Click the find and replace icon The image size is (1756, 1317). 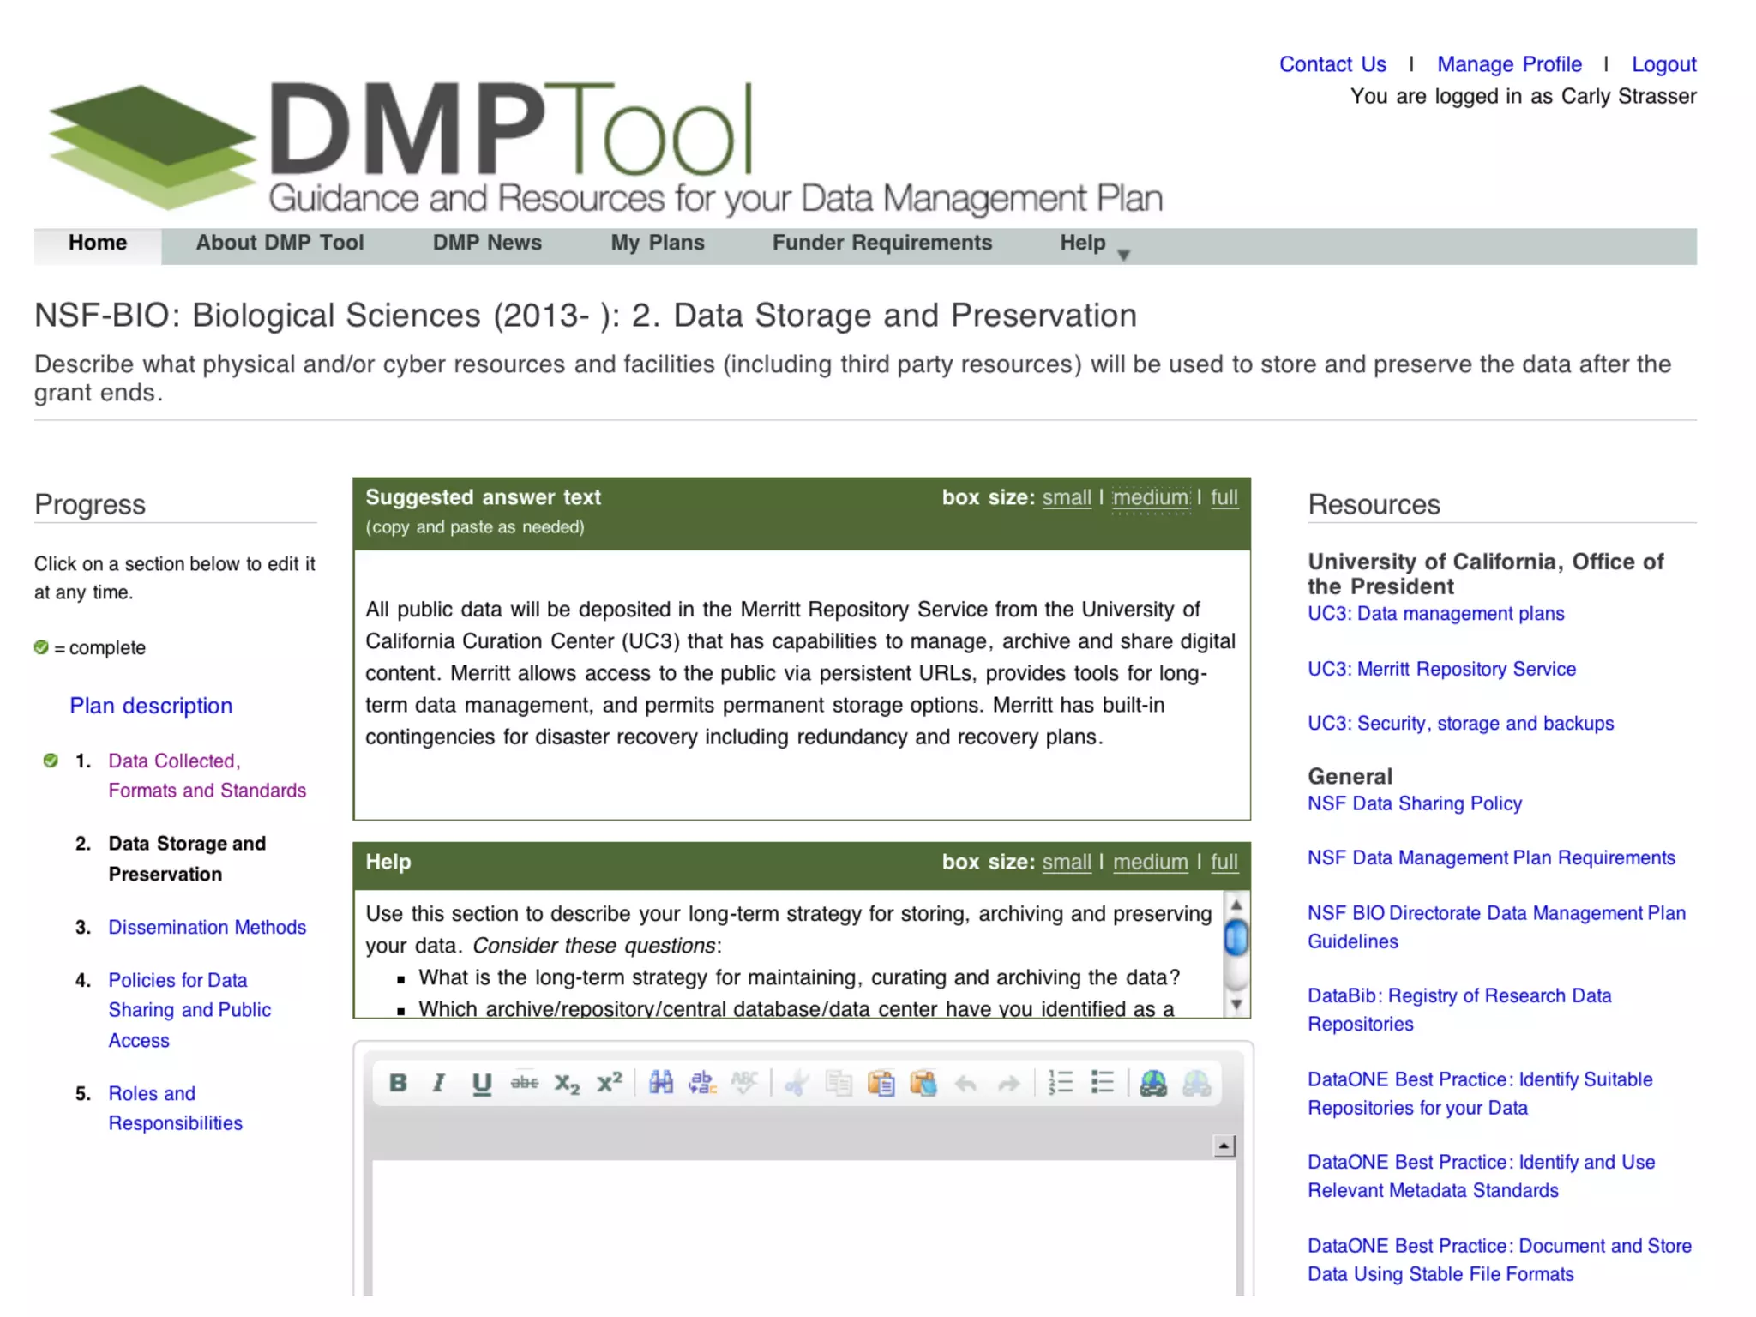point(703,1083)
